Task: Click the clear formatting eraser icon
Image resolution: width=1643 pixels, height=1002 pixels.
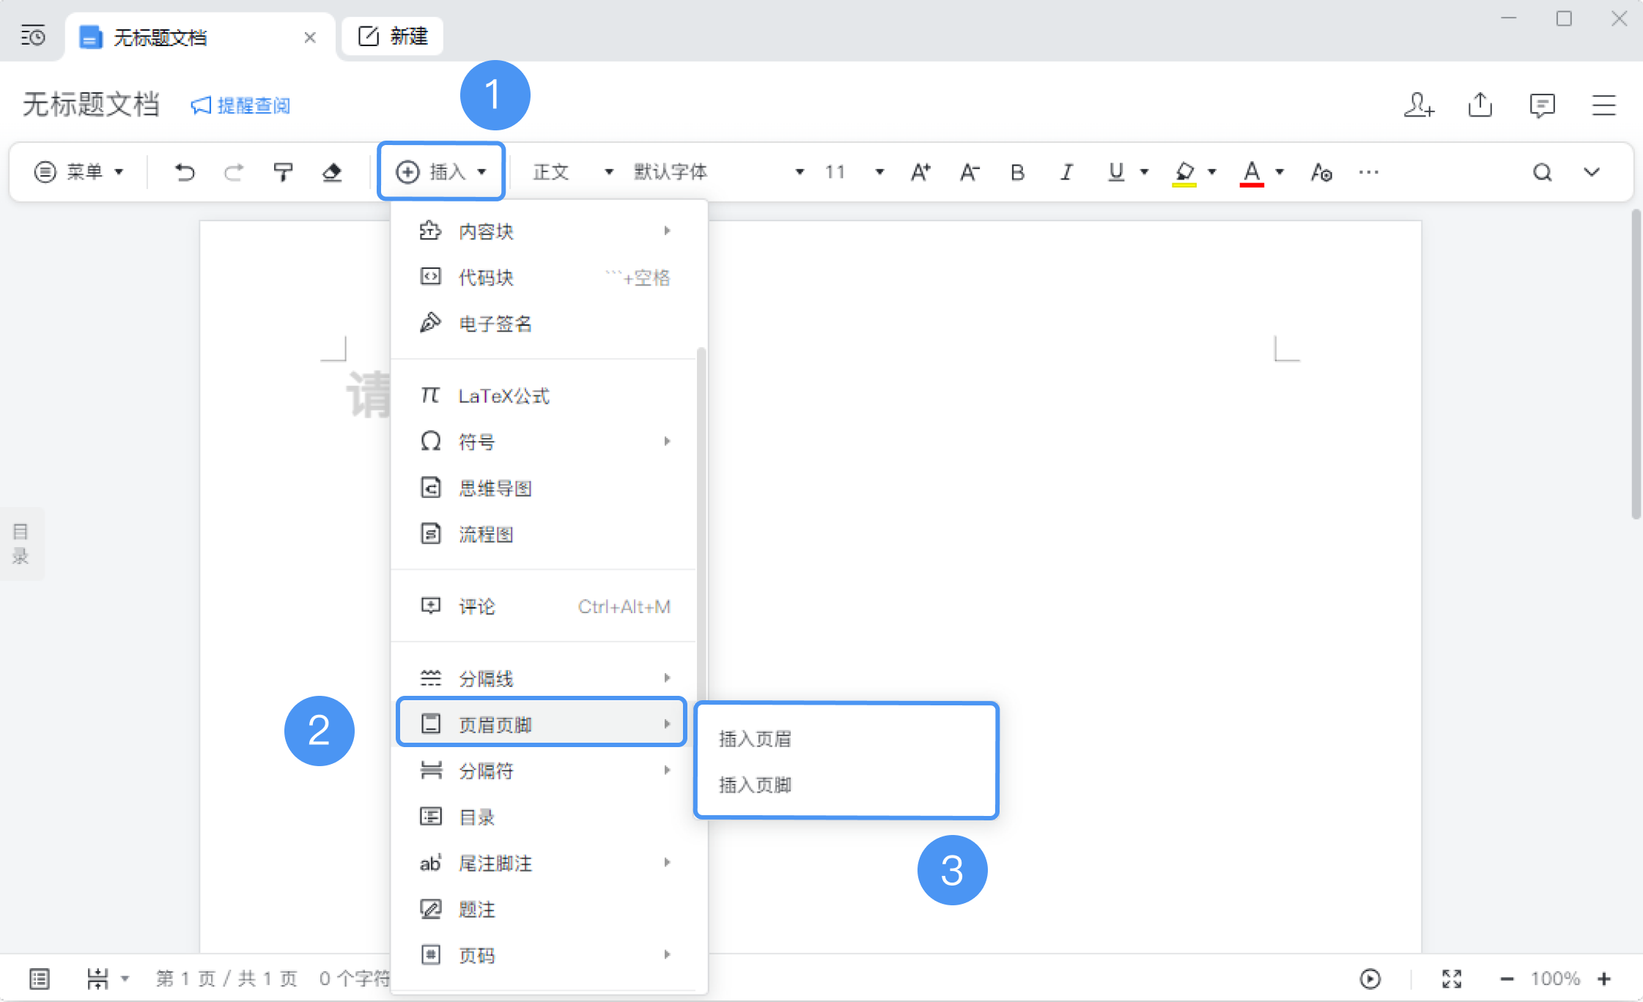Action: click(332, 172)
